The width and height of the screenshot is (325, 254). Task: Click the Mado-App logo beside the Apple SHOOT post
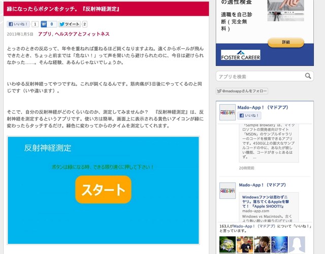(227, 190)
